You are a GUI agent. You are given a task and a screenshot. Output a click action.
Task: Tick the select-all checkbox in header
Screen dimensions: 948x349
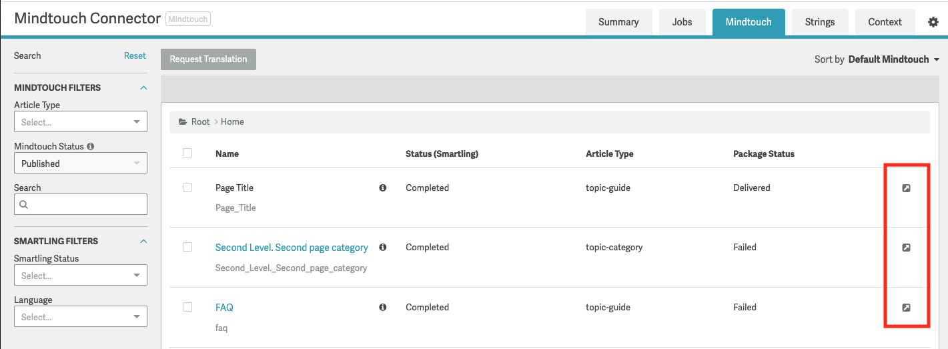pos(187,153)
